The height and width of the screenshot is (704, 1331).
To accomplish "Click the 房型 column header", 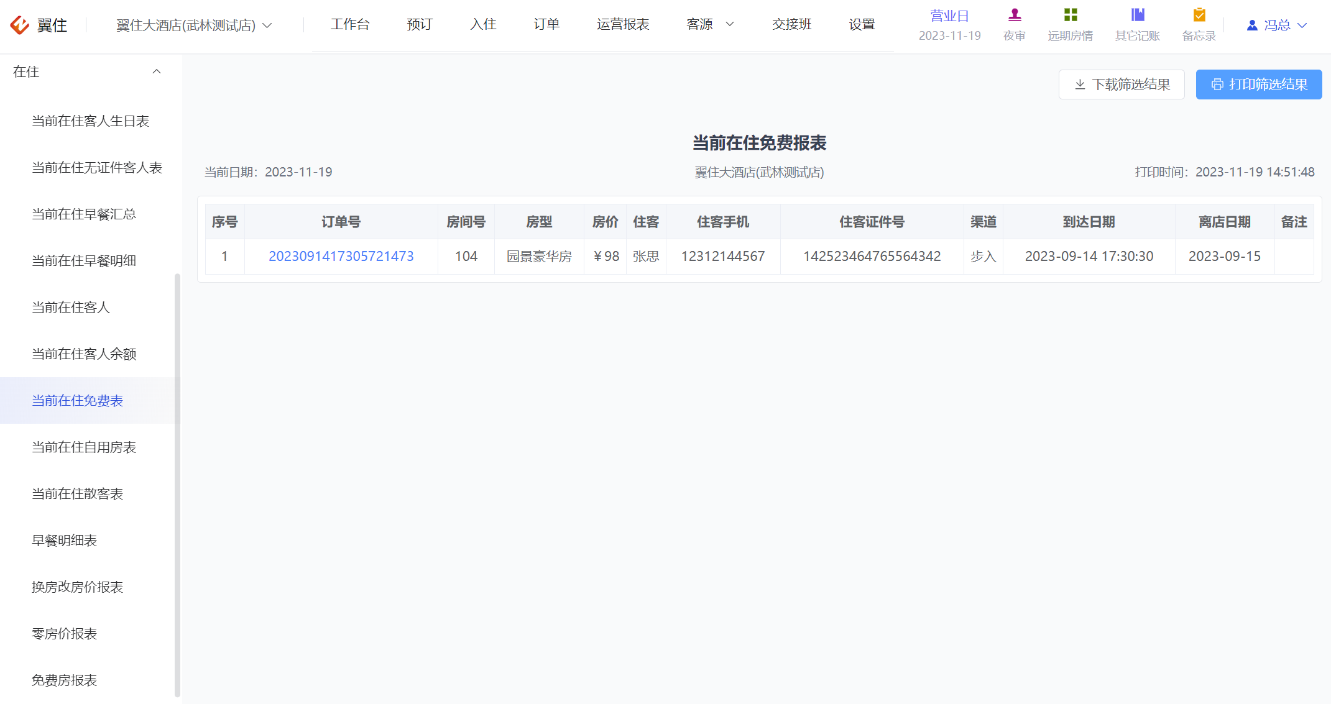I will pos(539,222).
